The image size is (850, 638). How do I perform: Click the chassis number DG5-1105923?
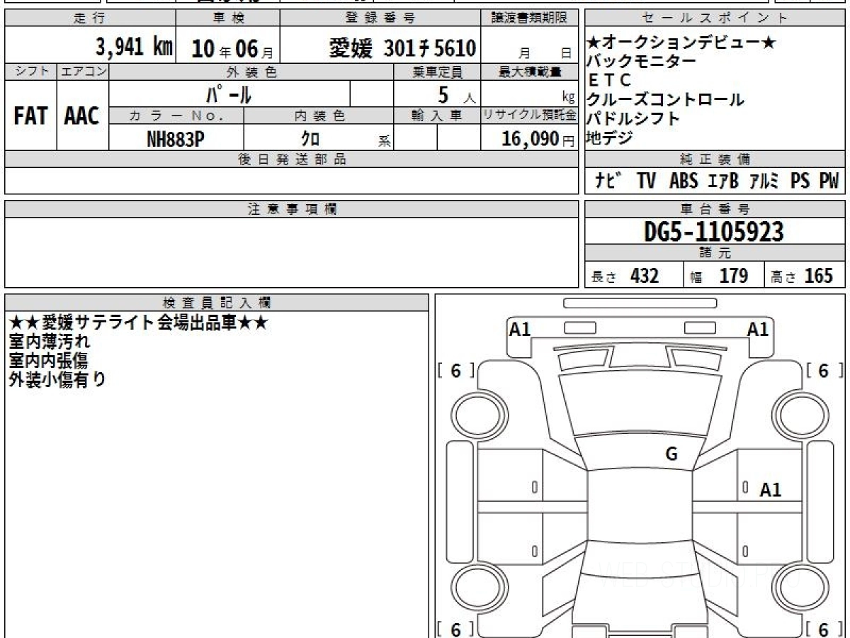pos(714,232)
